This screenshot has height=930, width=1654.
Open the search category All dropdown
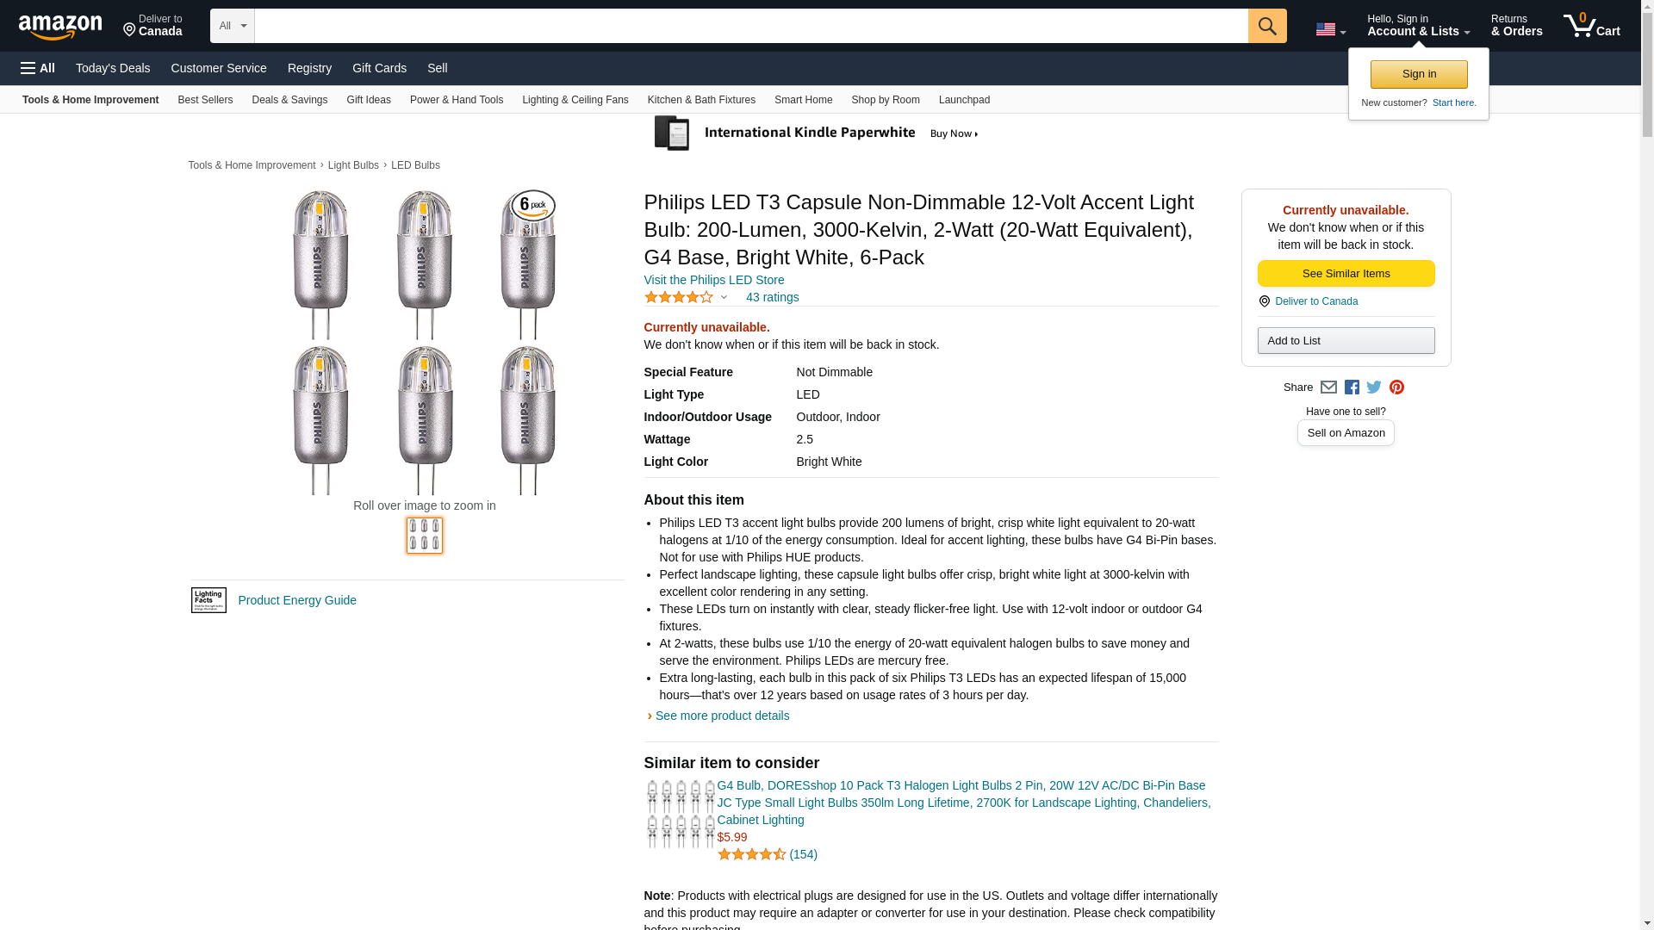[232, 26]
